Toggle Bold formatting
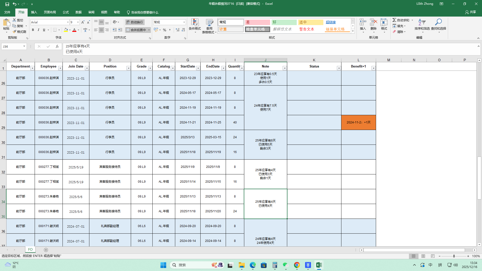This screenshot has width=482, height=271. (33, 30)
